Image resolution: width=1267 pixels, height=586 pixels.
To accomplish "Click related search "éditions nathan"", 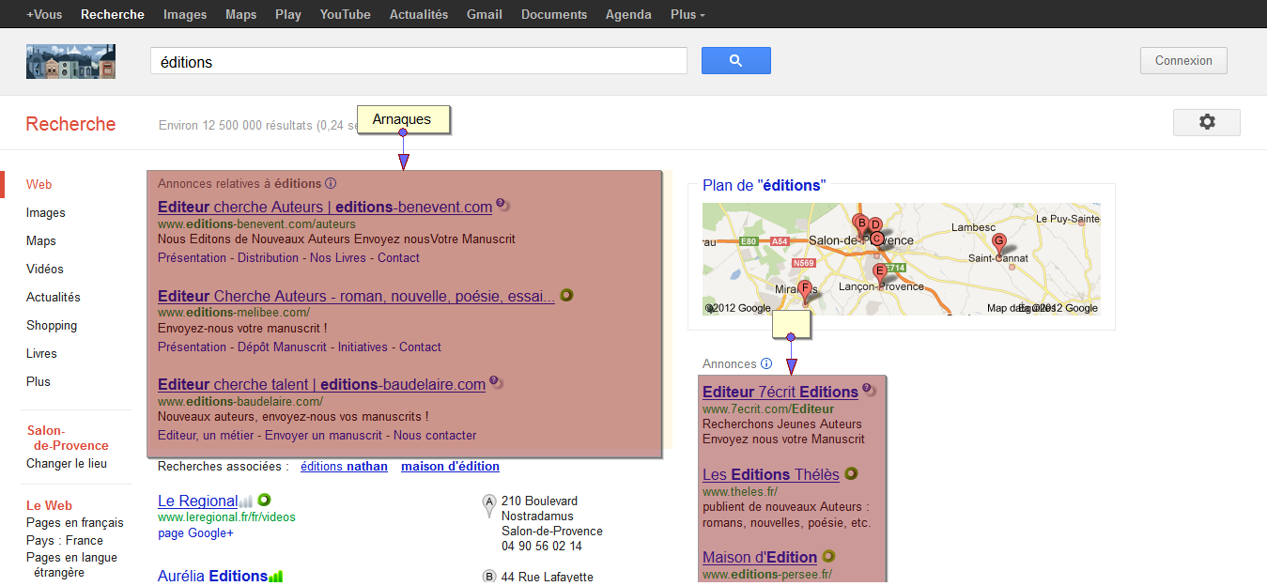I will pyautogui.click(x=344, y=467).
